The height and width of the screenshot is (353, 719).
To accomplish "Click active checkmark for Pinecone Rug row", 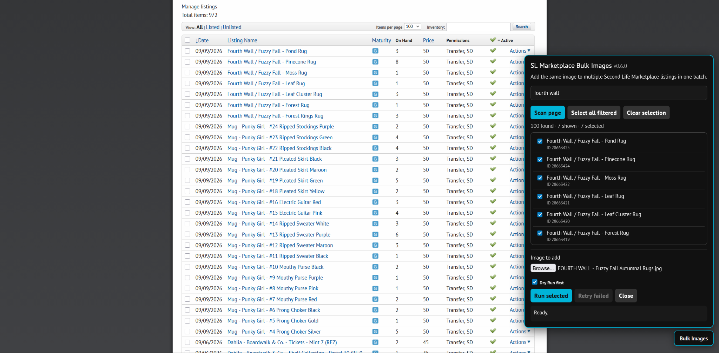I will [x=493, y=61].
